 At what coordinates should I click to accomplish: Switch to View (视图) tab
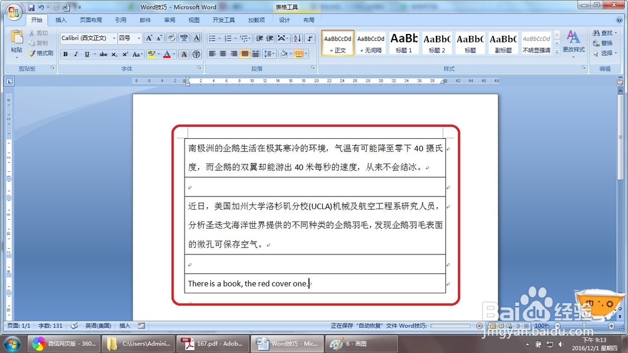(x=194, y=20)
